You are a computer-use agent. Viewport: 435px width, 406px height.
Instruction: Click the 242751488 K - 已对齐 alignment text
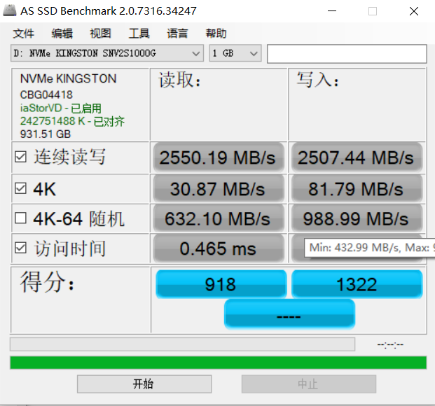click(x=72, y=121)
